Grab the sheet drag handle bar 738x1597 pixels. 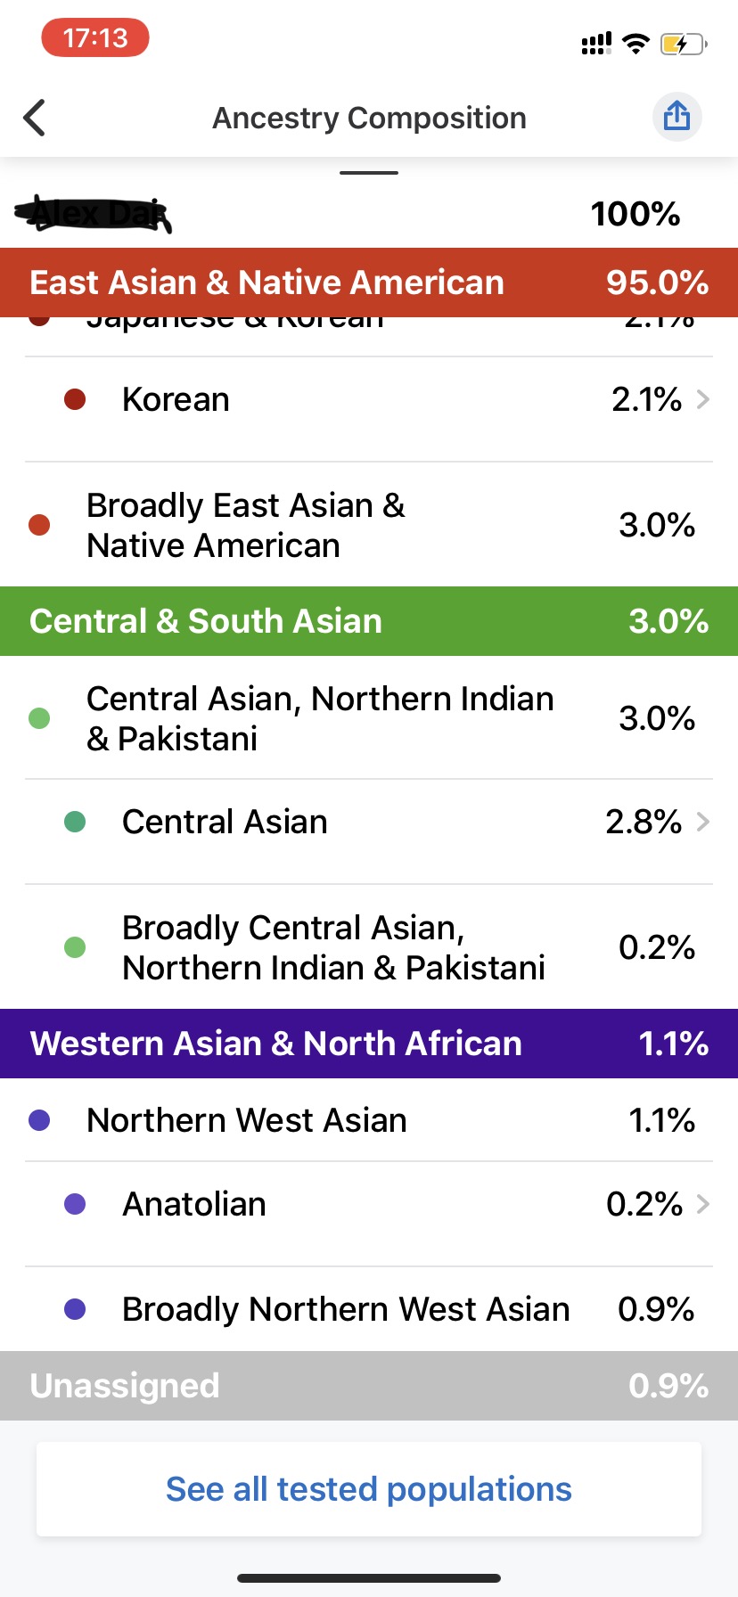[x=369, y=172]
